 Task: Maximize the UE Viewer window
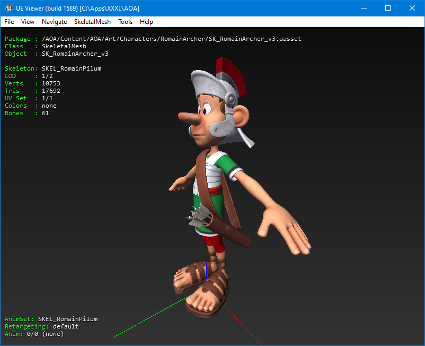[x=388, y=8]
